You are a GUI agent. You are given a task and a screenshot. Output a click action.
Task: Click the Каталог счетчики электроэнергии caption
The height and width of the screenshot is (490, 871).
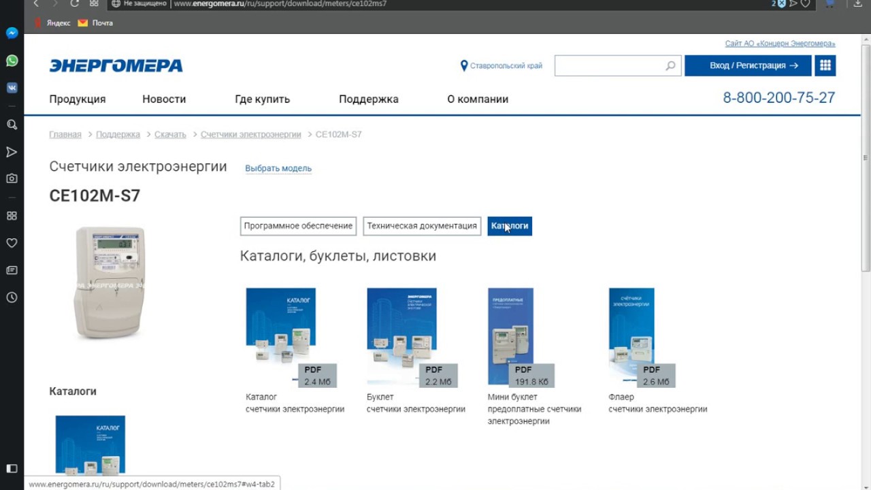pos(295,403)
